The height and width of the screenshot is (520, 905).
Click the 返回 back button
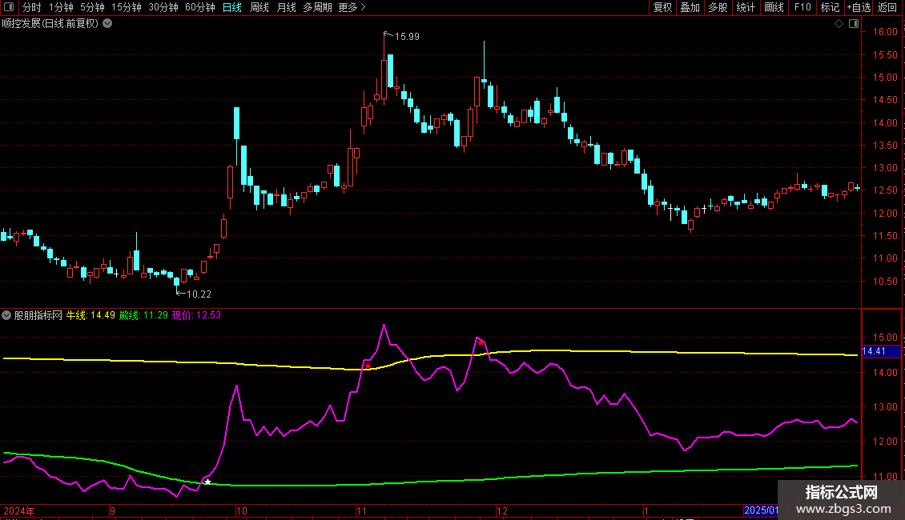click(887, 7)
